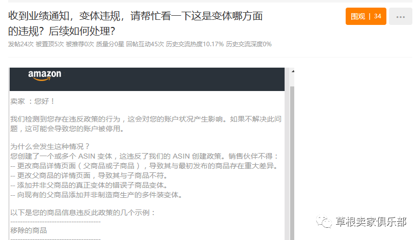Image resolution: width=420 pixels, height=240 pixels.
Task: Click the email scrollbar thumb
Action: [292, 163]
